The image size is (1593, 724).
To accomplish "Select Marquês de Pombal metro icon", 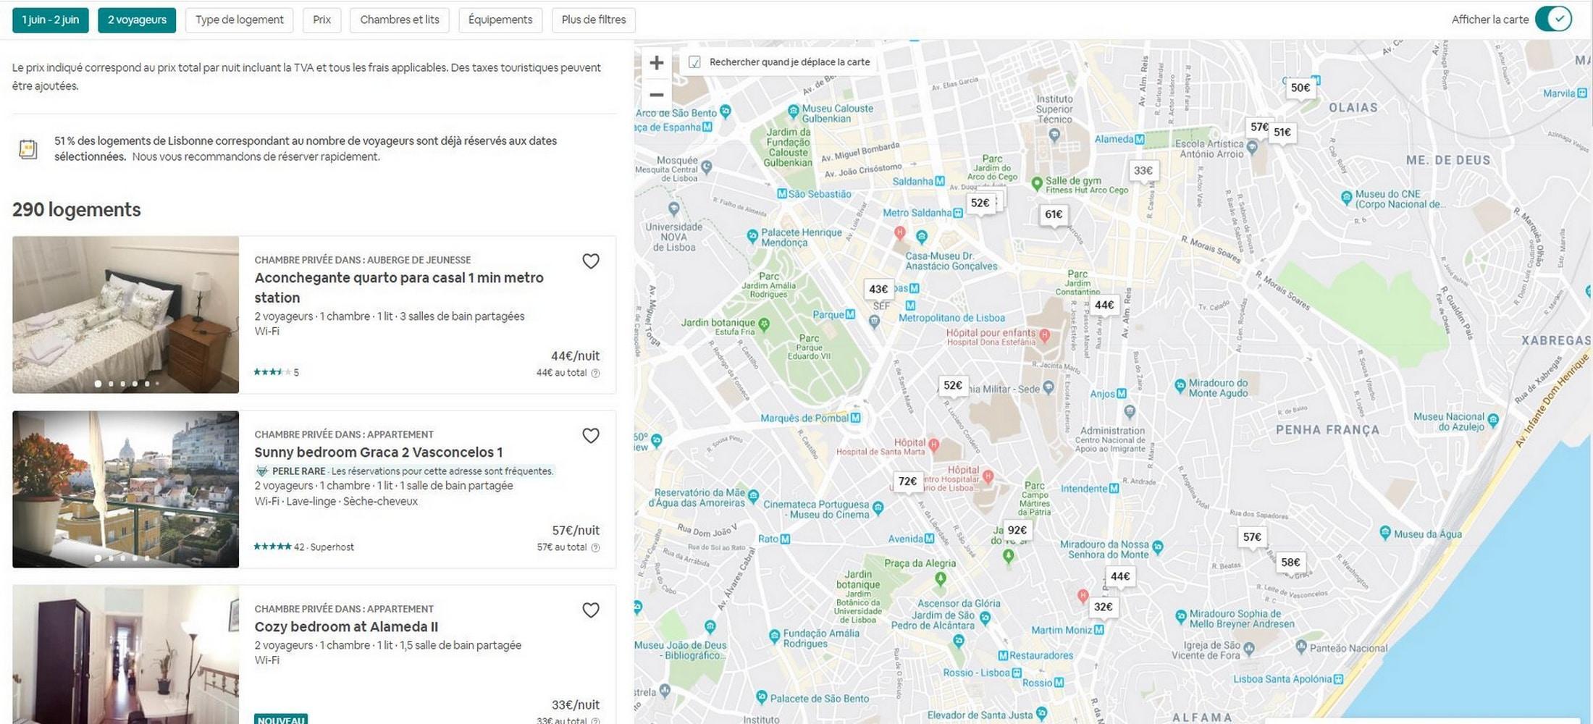I will coord(855,418).
